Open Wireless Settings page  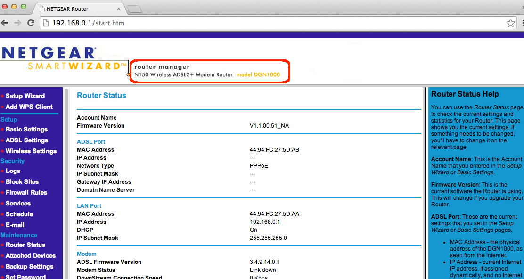pos(31,151)
